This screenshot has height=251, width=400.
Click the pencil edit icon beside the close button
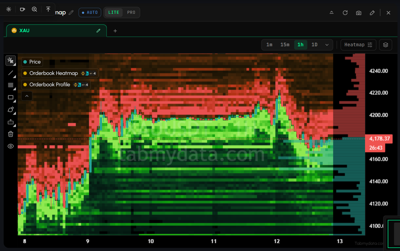pyautogui.click(x=372, y=13)
